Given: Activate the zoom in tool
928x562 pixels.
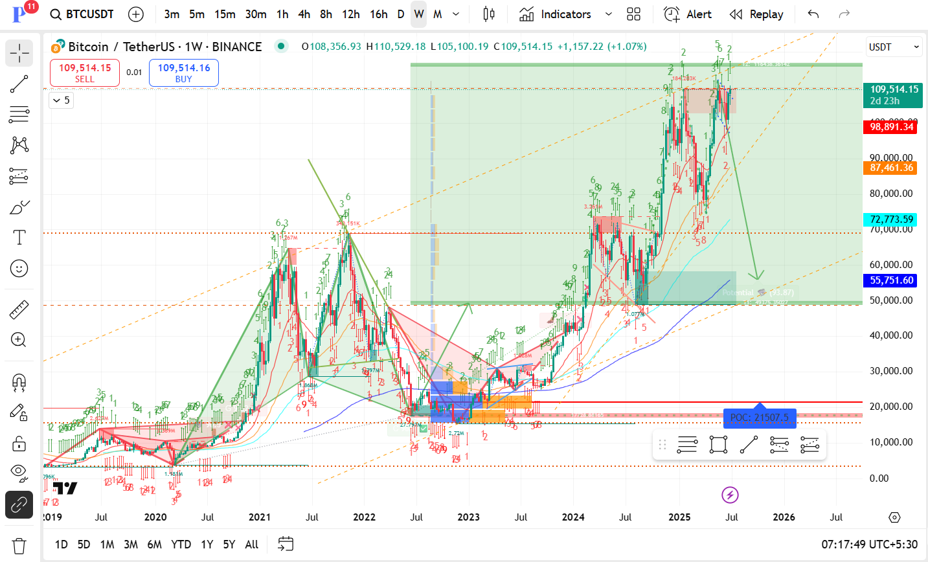Looking at the screenshot, I should pyautogui.click(x=19, y=340).
